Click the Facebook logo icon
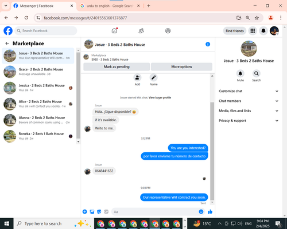 [x=8, y=31]
